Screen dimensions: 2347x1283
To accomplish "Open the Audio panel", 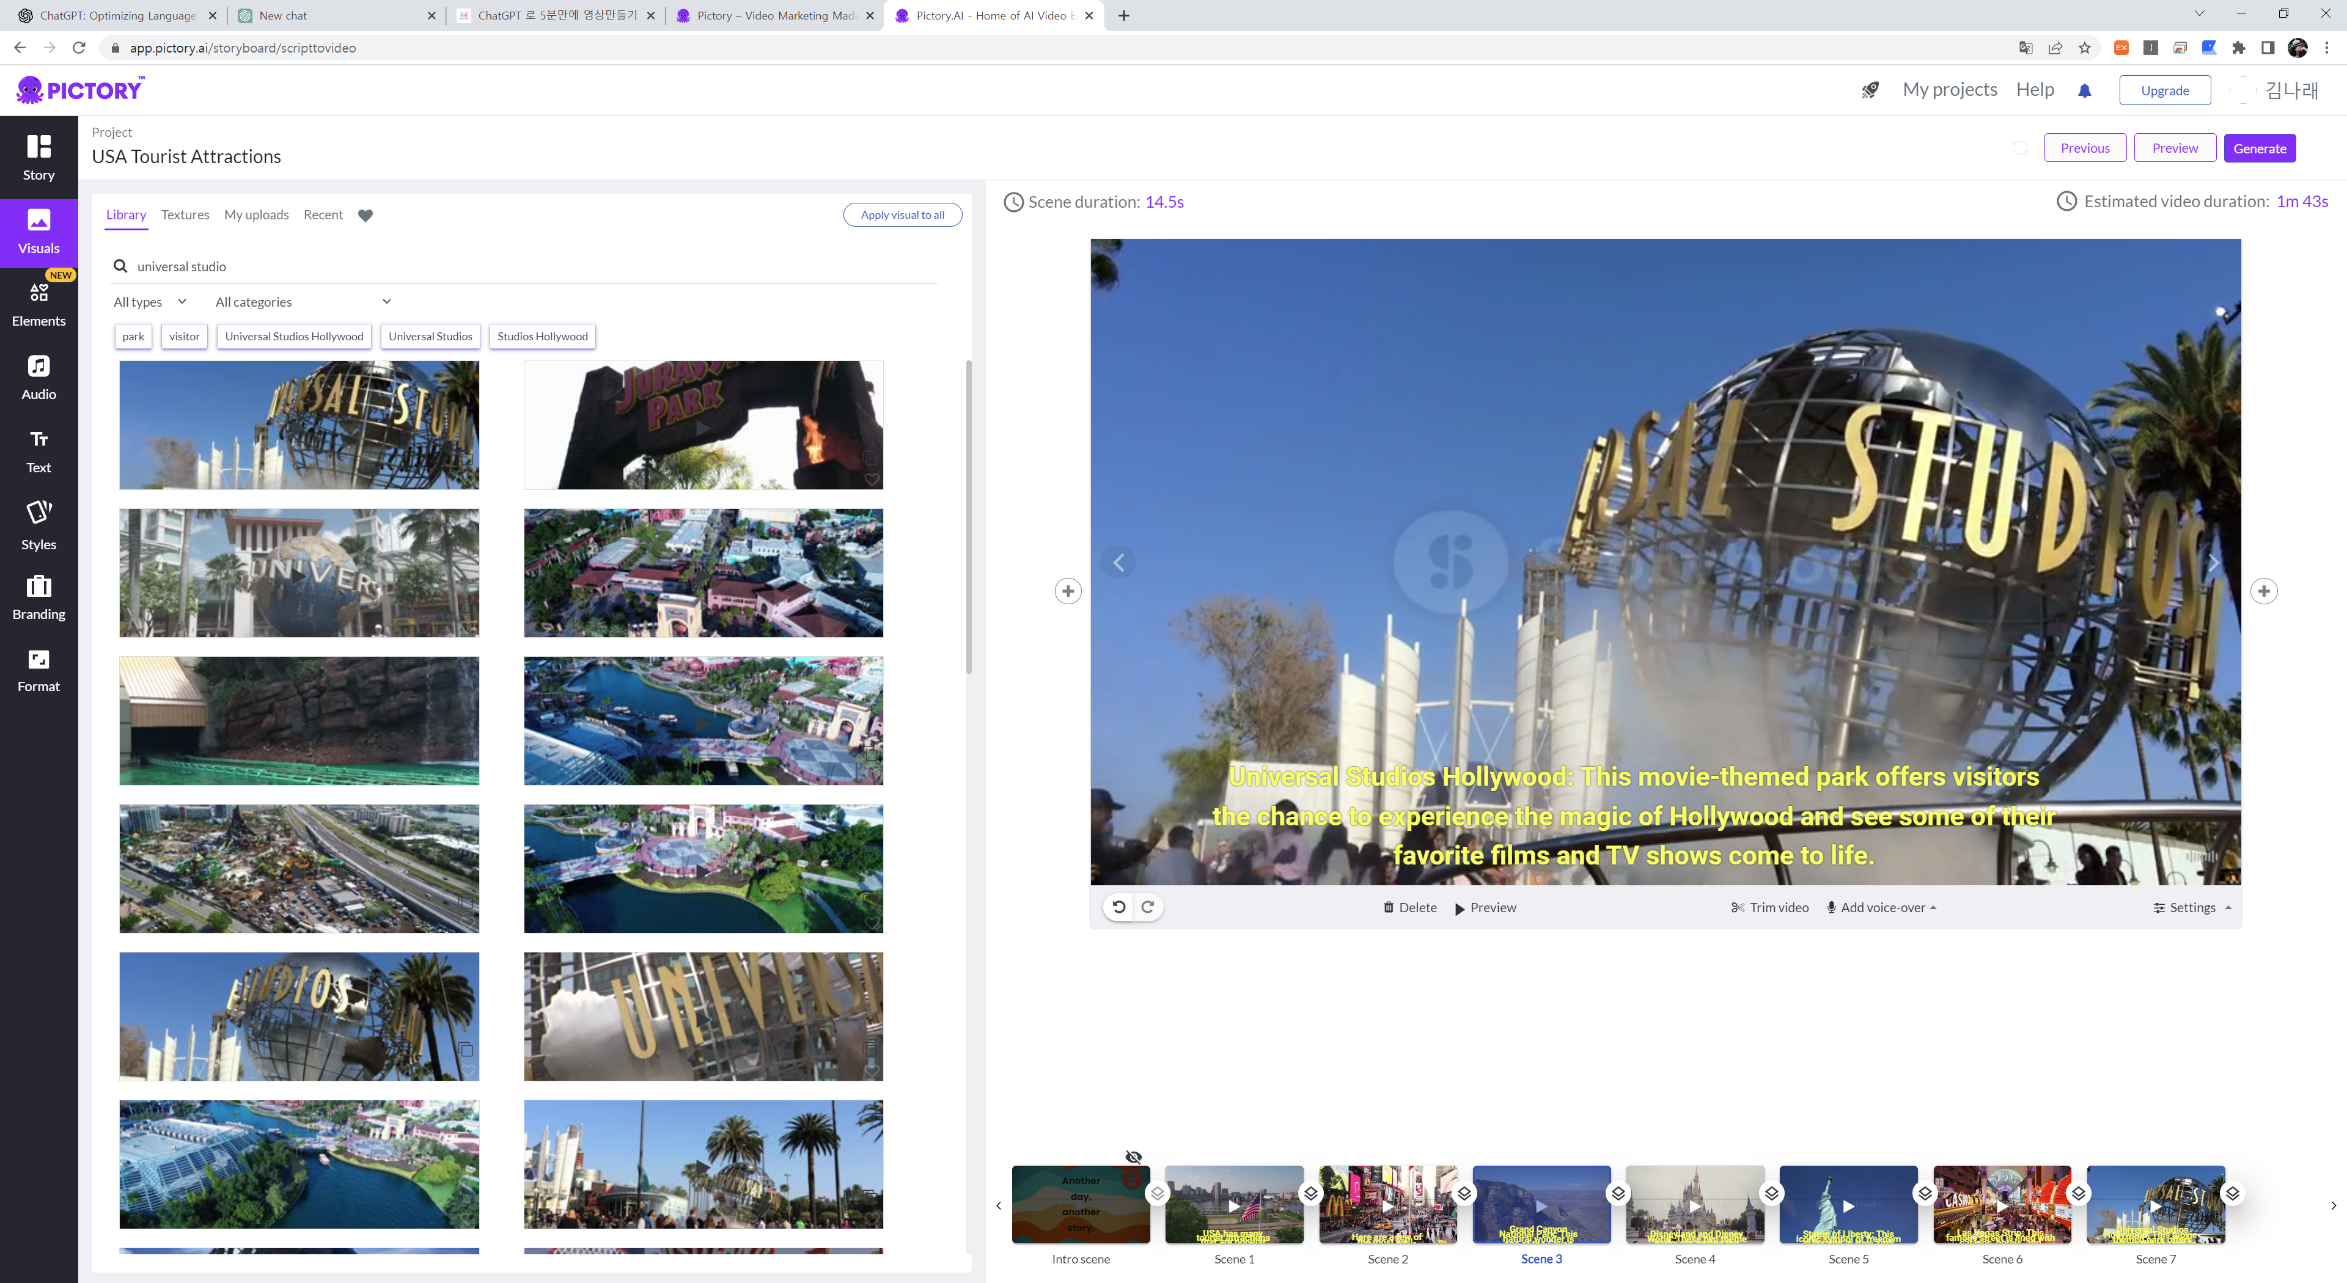I will pyautogui.click(x=39, y=377).
